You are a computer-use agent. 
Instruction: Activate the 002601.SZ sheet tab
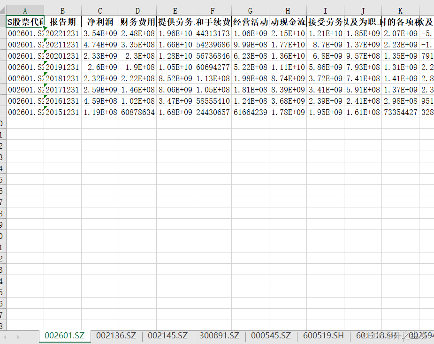[64, 336]
